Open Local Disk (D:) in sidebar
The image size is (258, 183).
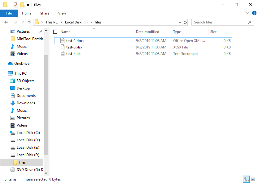[25, 140]
